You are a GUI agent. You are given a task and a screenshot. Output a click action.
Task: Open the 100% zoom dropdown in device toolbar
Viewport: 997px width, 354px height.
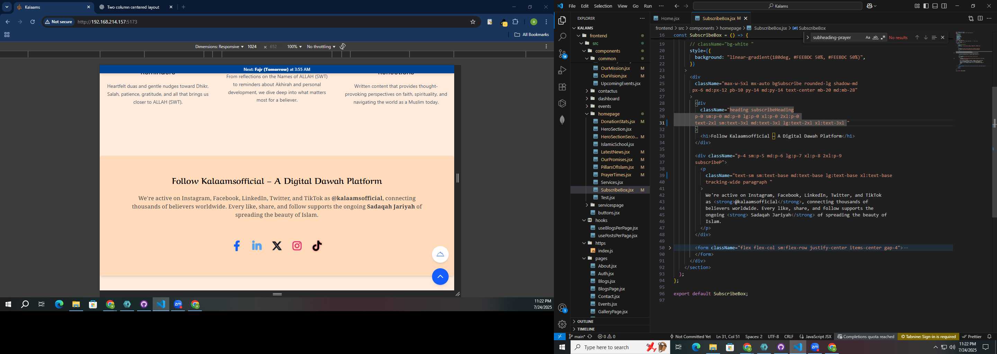[294, 46]
